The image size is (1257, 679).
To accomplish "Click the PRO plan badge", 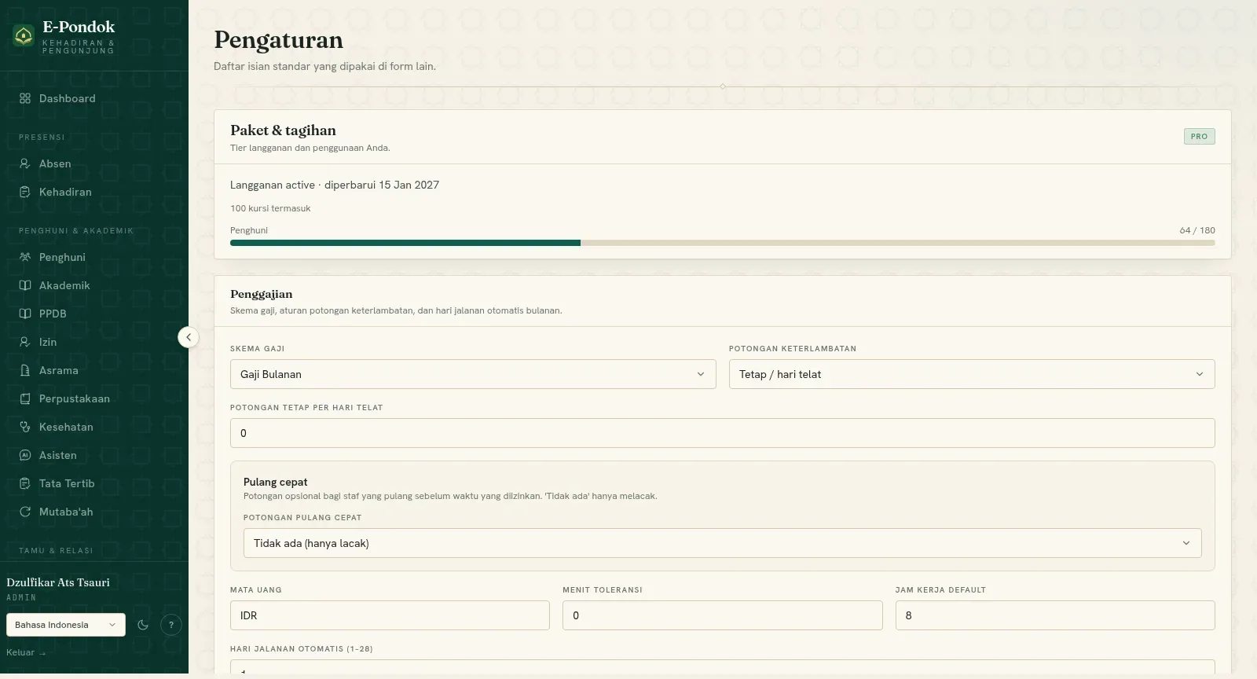I will 1200,136.
